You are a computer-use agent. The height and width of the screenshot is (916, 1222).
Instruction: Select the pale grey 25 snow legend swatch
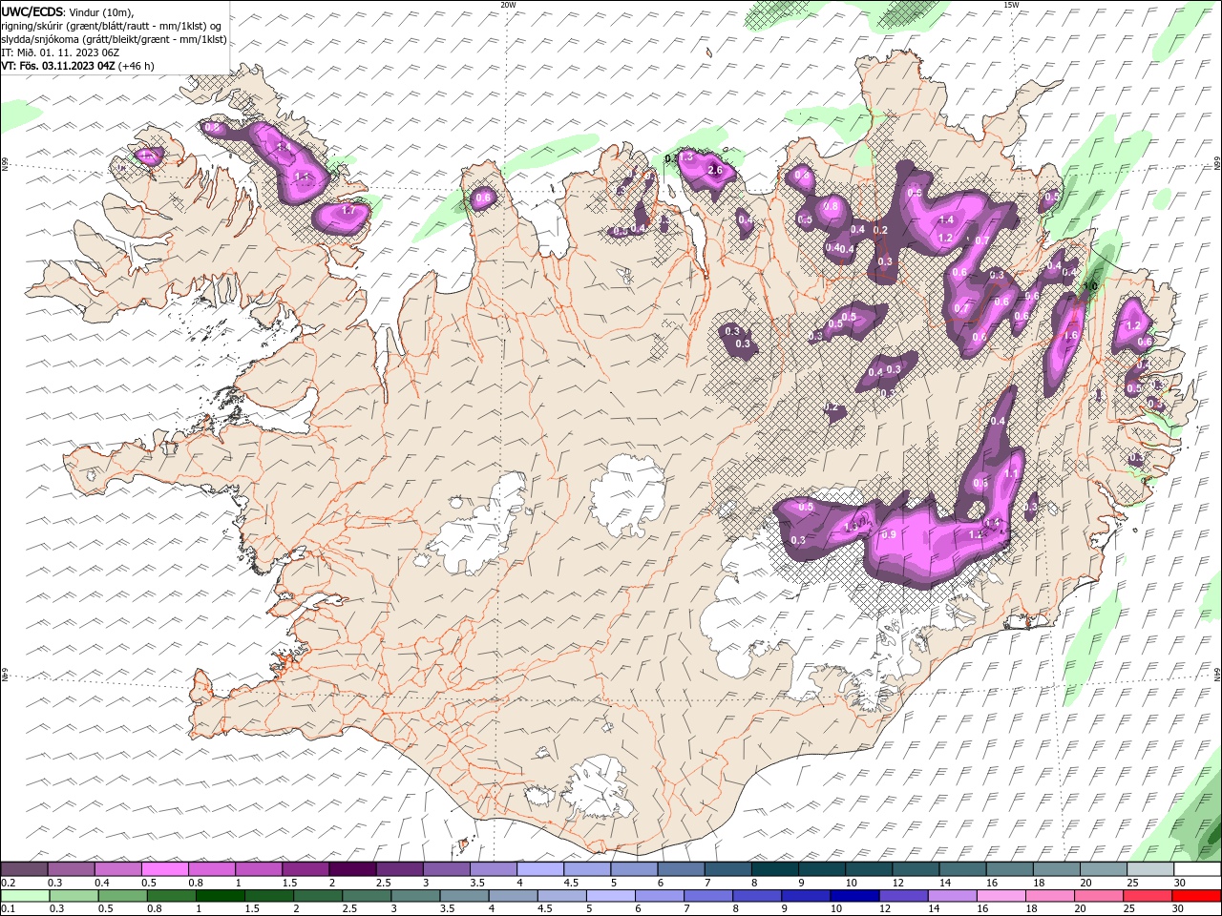pyautogui.click(x=1150, y=868)
